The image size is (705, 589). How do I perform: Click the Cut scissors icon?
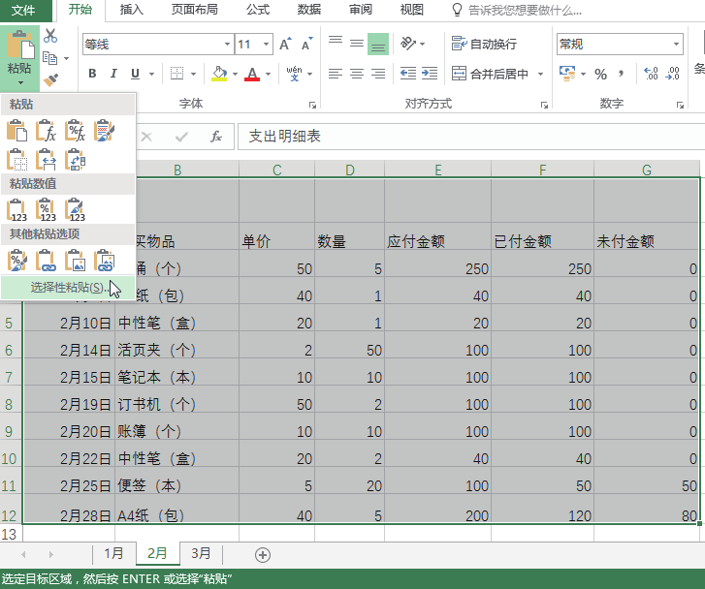(x=50, y=36)
